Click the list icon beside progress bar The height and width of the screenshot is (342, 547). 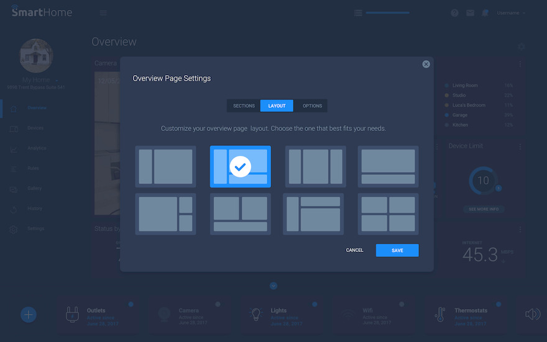[358, 13]
